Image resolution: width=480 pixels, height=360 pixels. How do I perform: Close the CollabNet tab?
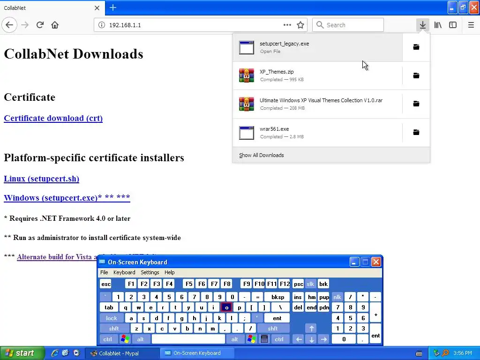pyautogui.click(x=97, y=8)
